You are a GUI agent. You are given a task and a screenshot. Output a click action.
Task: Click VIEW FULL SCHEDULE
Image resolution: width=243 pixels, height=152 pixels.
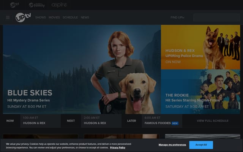213,121
